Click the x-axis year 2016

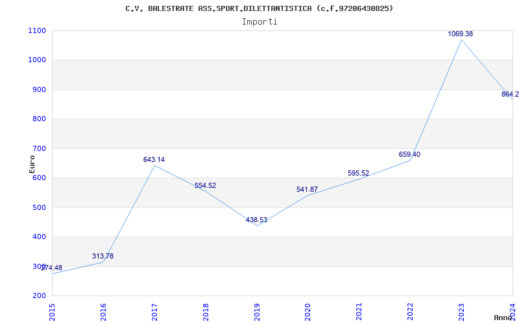[103, 312]
